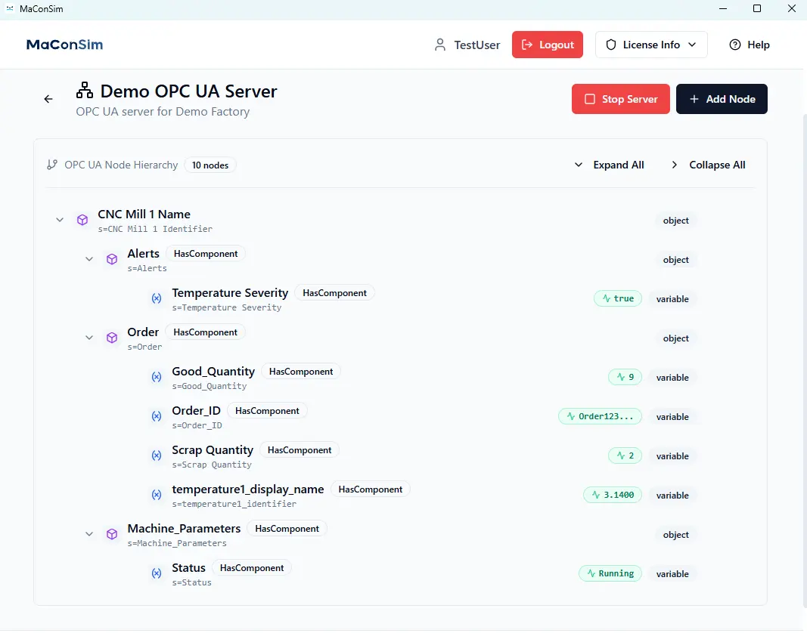Collapse the Order node chevron
807x633 pixels.
(89, 338)
